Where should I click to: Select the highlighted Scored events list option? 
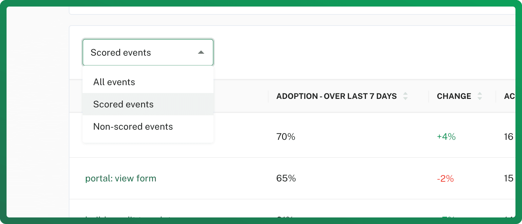(148, 104)
